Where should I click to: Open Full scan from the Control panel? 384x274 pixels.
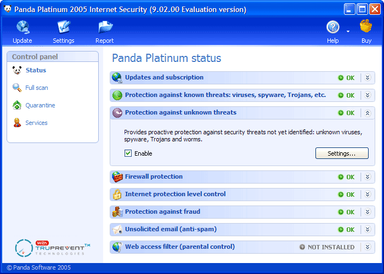click(37, 88)
